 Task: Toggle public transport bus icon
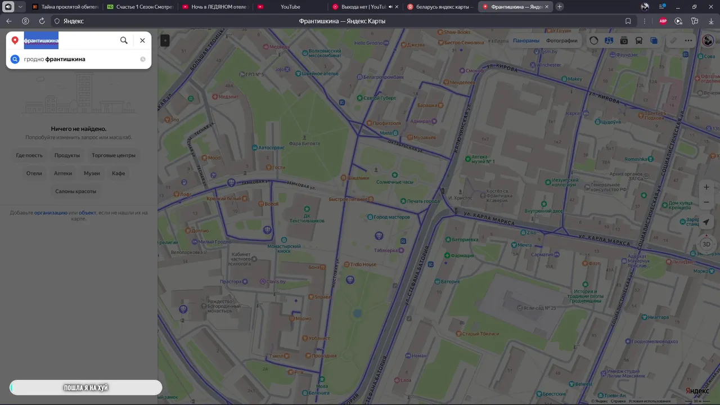pos(639,40)
